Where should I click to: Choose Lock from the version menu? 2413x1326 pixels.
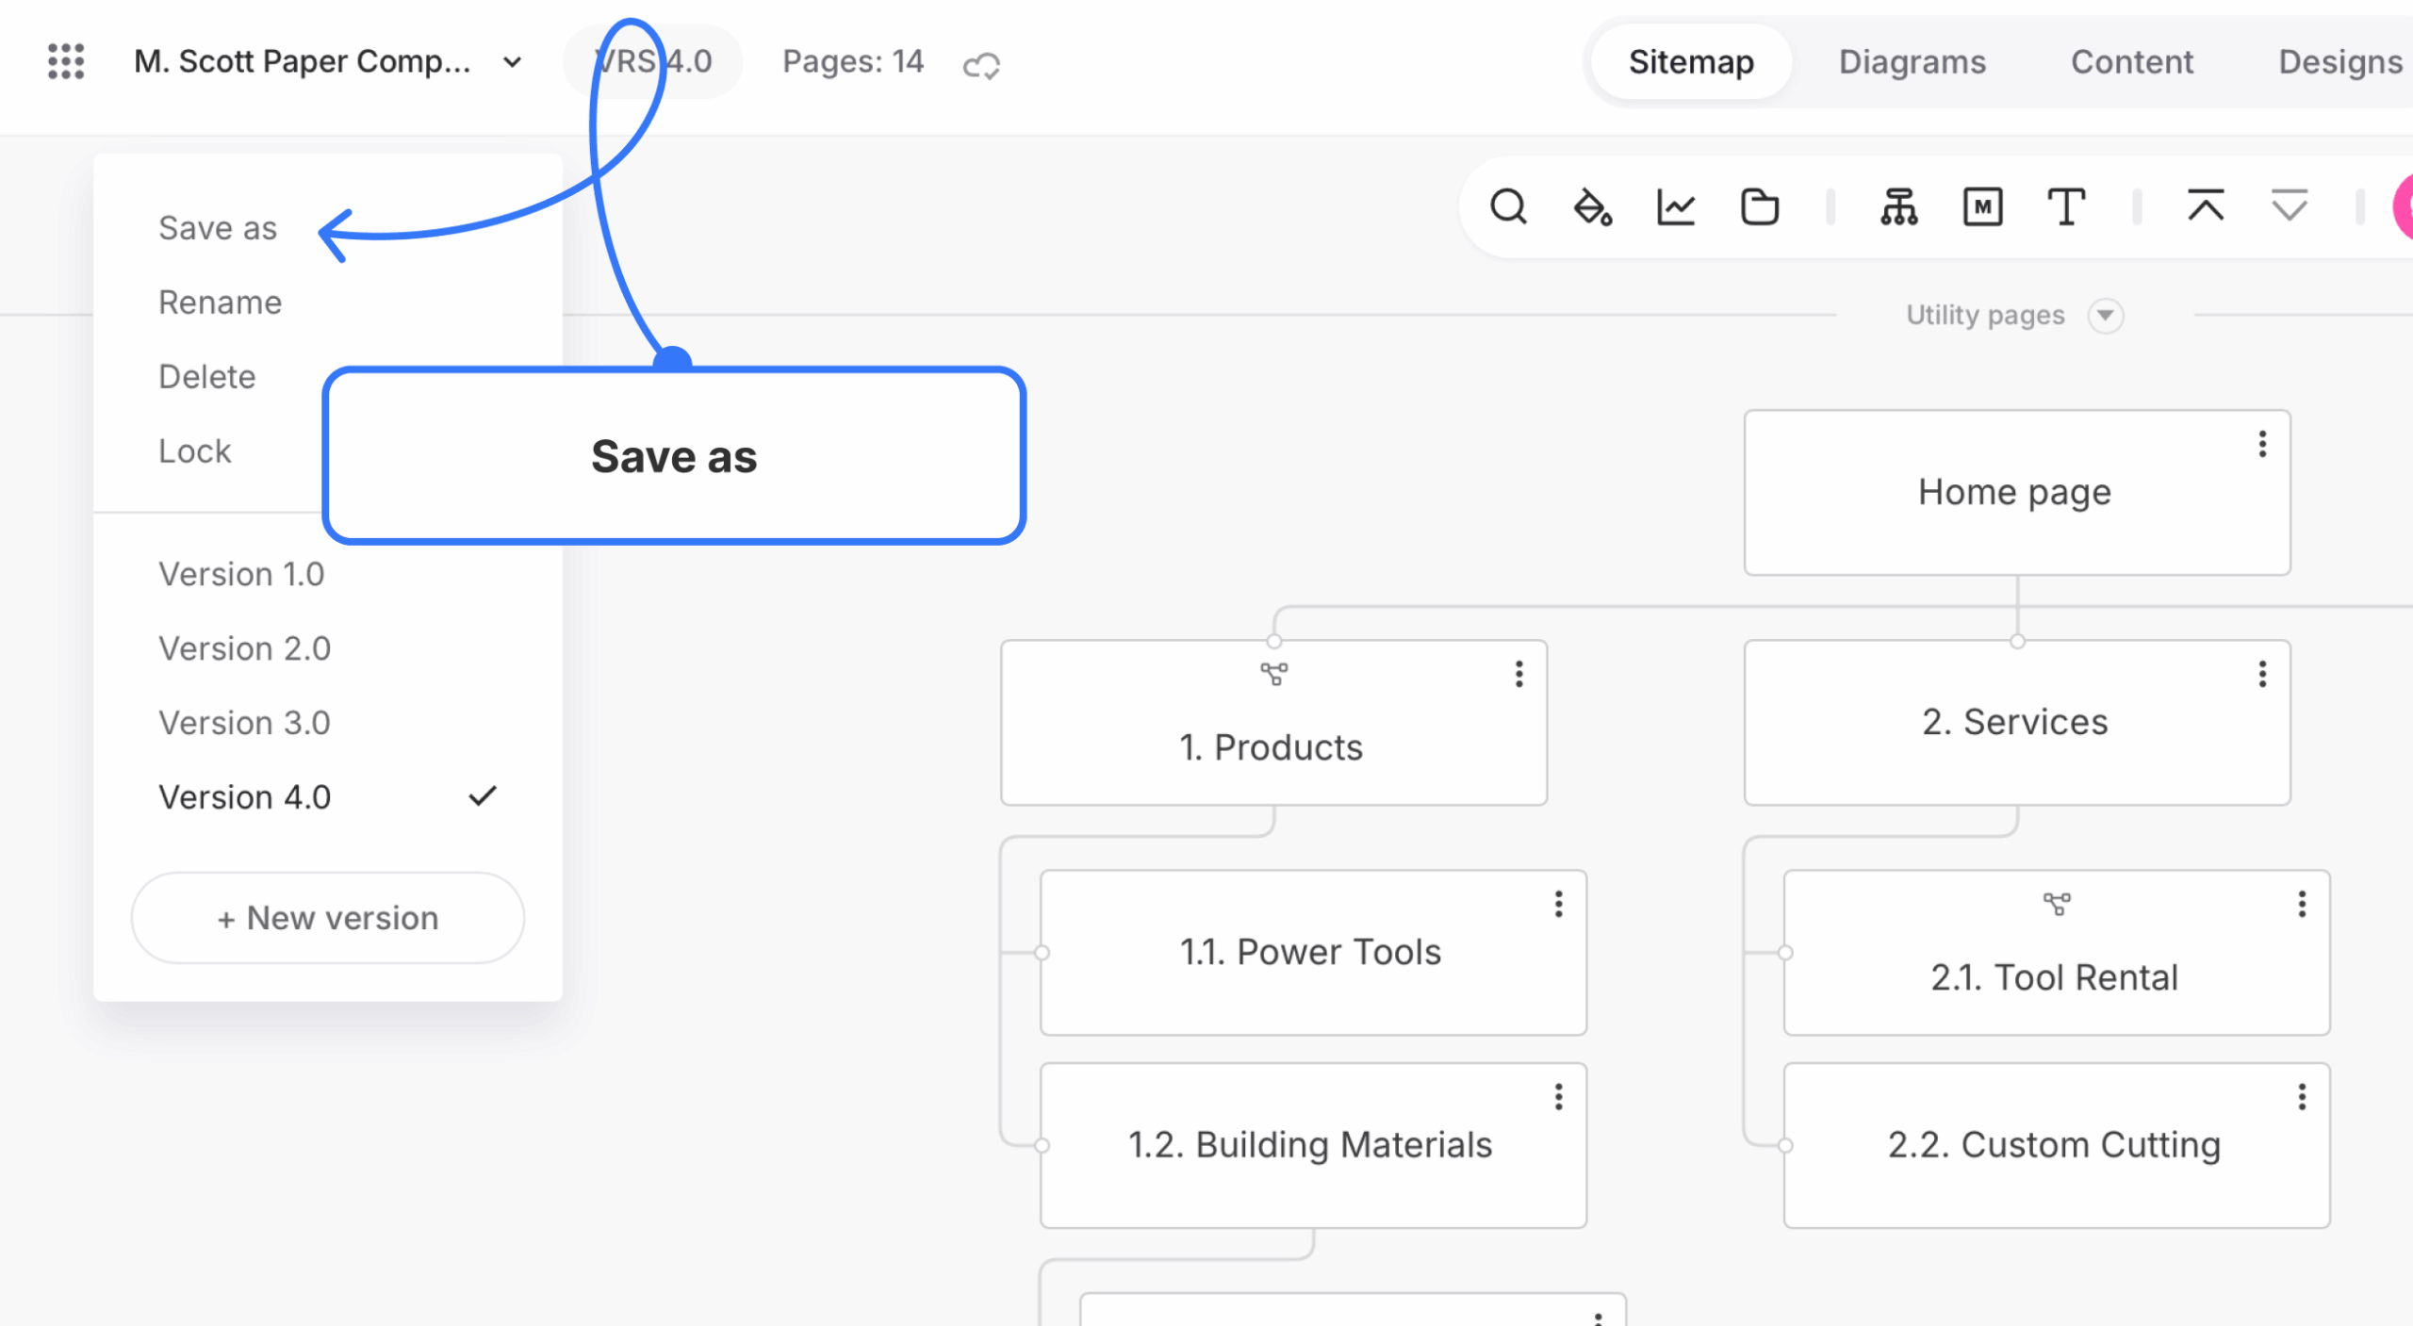tap(195, 451)
